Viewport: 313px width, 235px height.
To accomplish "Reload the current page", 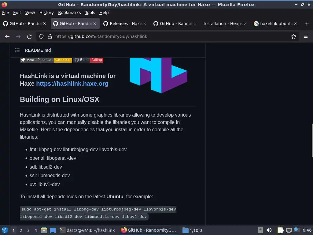I will click(x=29, y=37).
